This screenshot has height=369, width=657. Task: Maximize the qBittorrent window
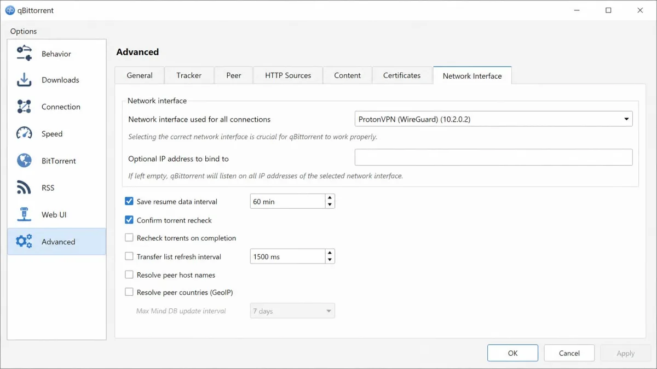pyautogui.click(x=608, y=10)
